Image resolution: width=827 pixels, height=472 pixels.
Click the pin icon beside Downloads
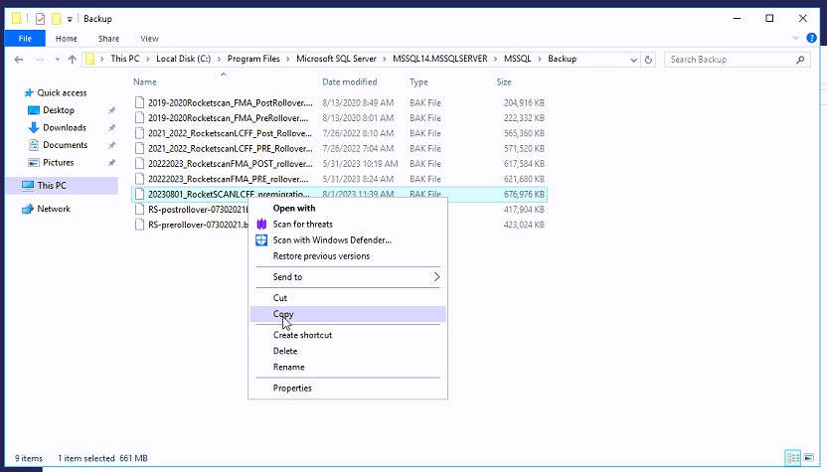(111, 128)
